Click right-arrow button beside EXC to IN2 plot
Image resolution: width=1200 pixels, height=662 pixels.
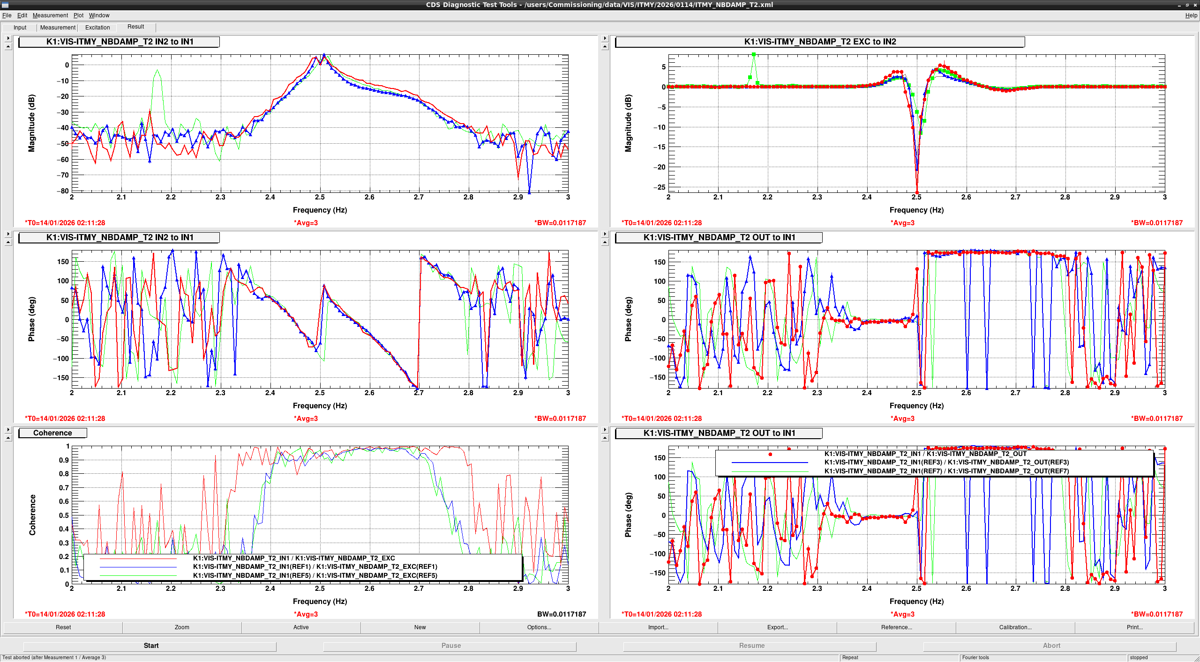point(605,38)
